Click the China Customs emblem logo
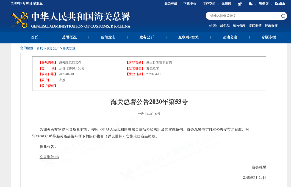This screenshot has height=187, width=291. point(20,20)
